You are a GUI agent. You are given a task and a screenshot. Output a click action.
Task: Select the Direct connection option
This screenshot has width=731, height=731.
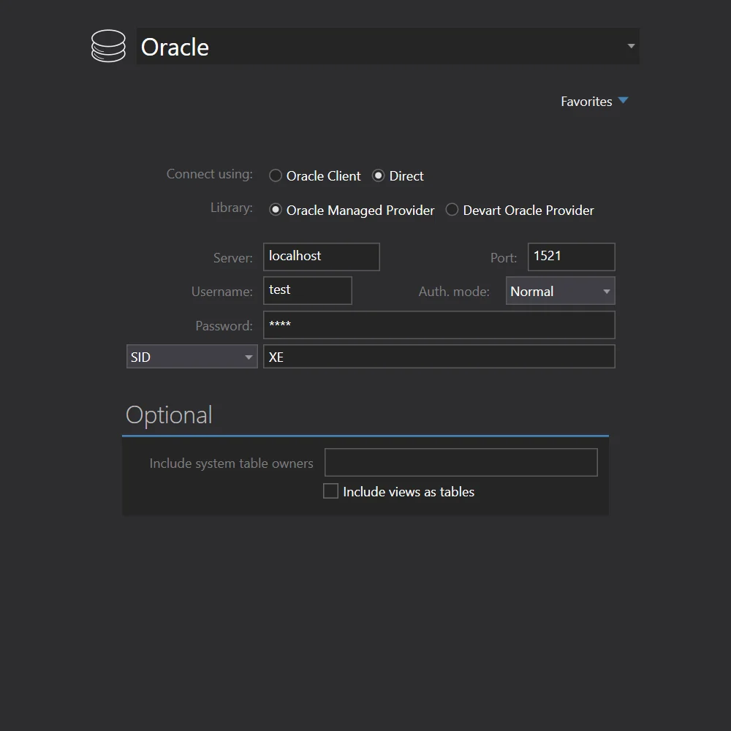[378, 175]
